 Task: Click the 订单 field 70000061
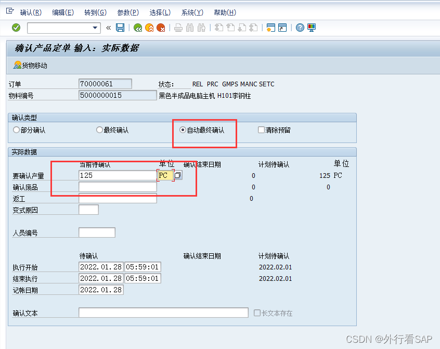[105, 84]
